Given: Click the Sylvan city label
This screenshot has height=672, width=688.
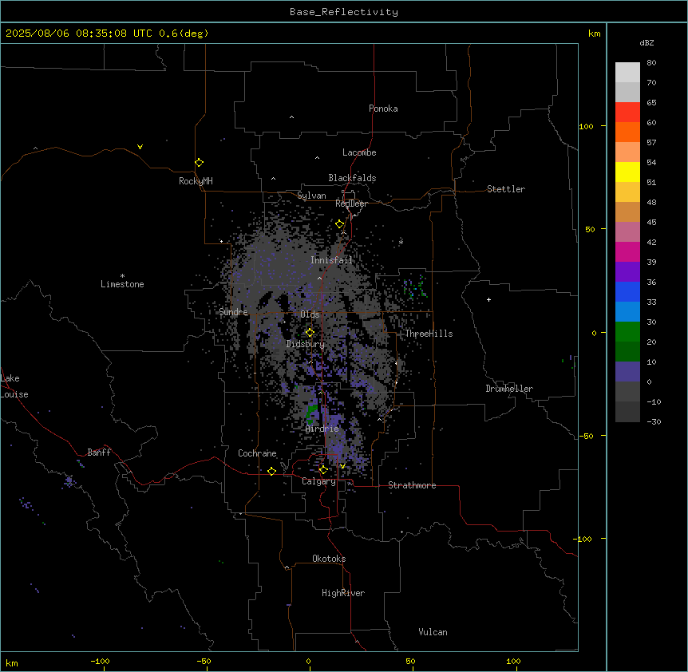Looking at the screenshot, I should pyautogui.click(x=311, y=196).
